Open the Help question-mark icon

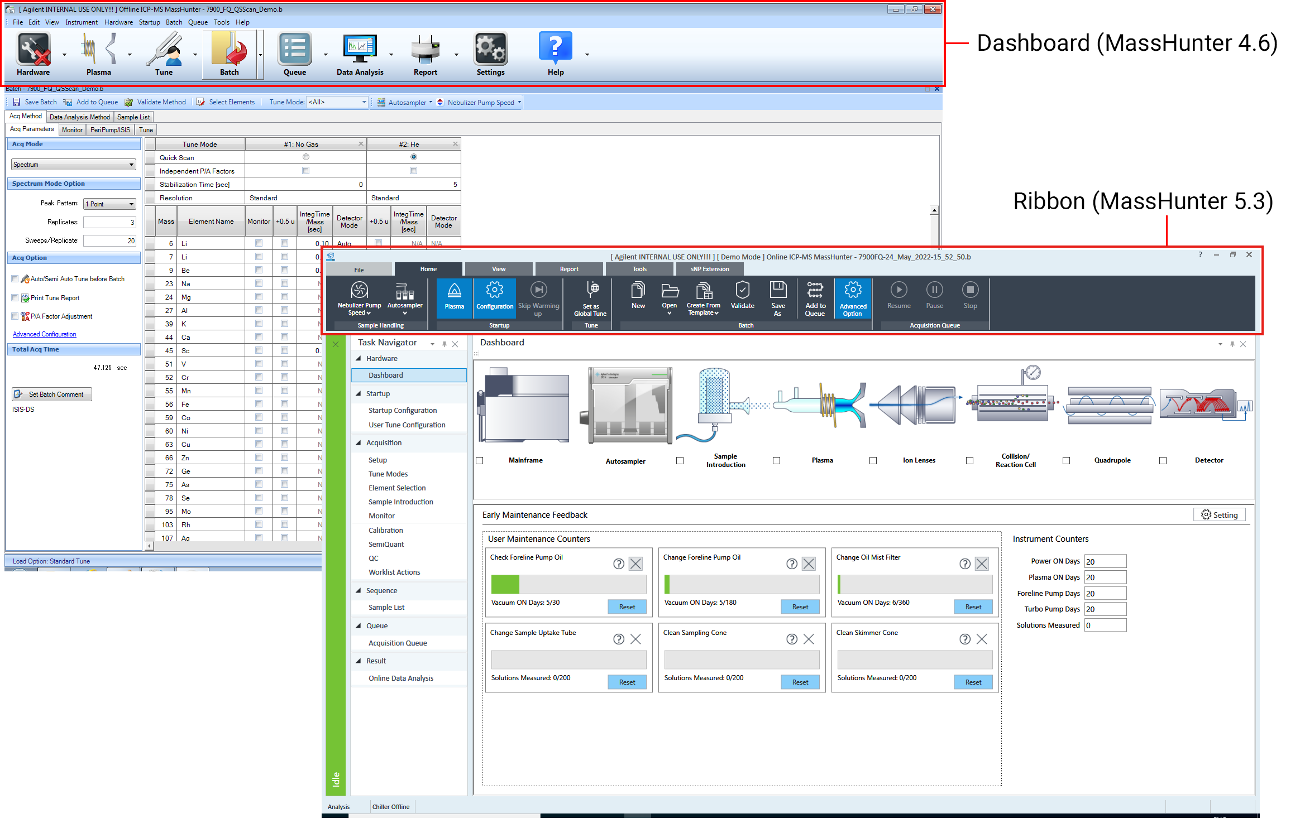tap(556, 54)
